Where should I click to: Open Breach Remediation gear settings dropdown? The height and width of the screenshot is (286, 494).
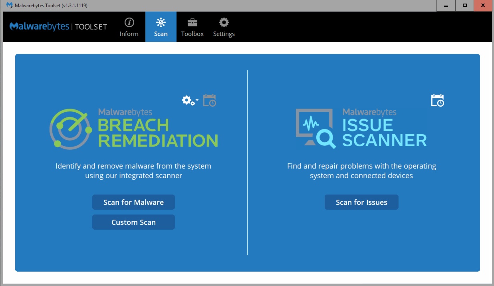click(x=190, y=100)
